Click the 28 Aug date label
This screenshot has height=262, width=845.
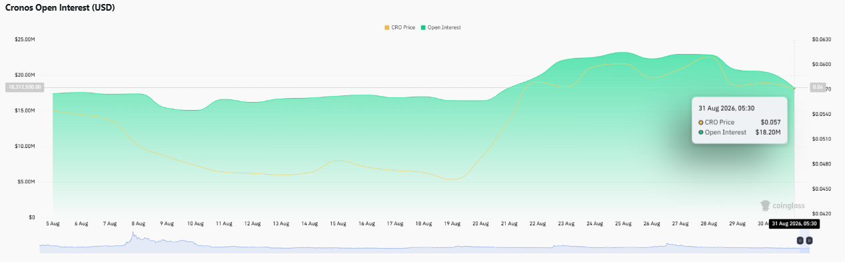[708, 223]
